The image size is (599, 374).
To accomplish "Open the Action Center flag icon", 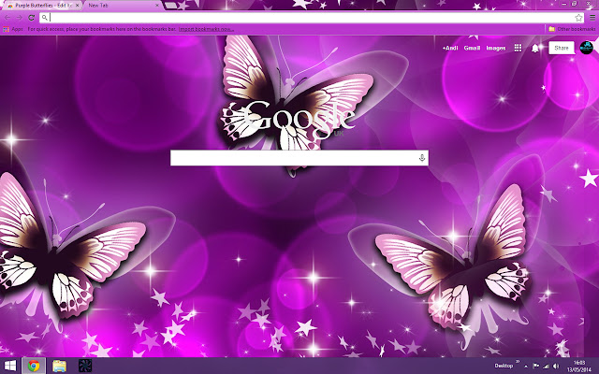I will click(536, 366).
